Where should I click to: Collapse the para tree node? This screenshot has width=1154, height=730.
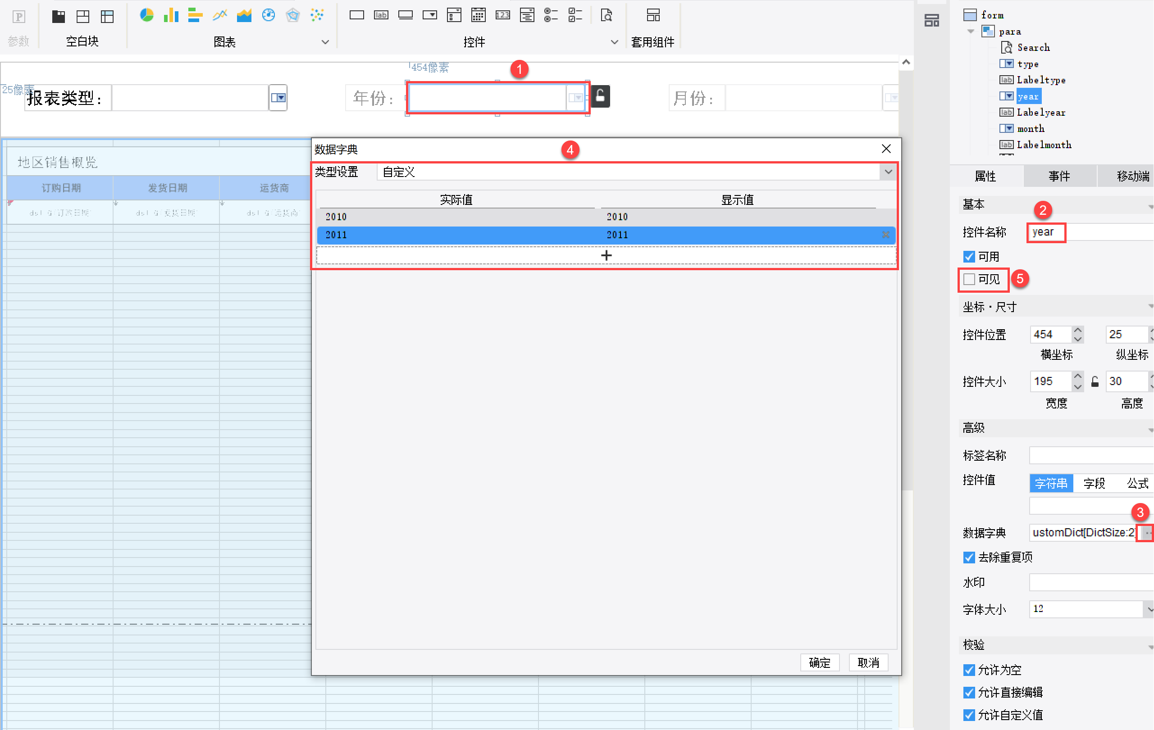point(971,32)
